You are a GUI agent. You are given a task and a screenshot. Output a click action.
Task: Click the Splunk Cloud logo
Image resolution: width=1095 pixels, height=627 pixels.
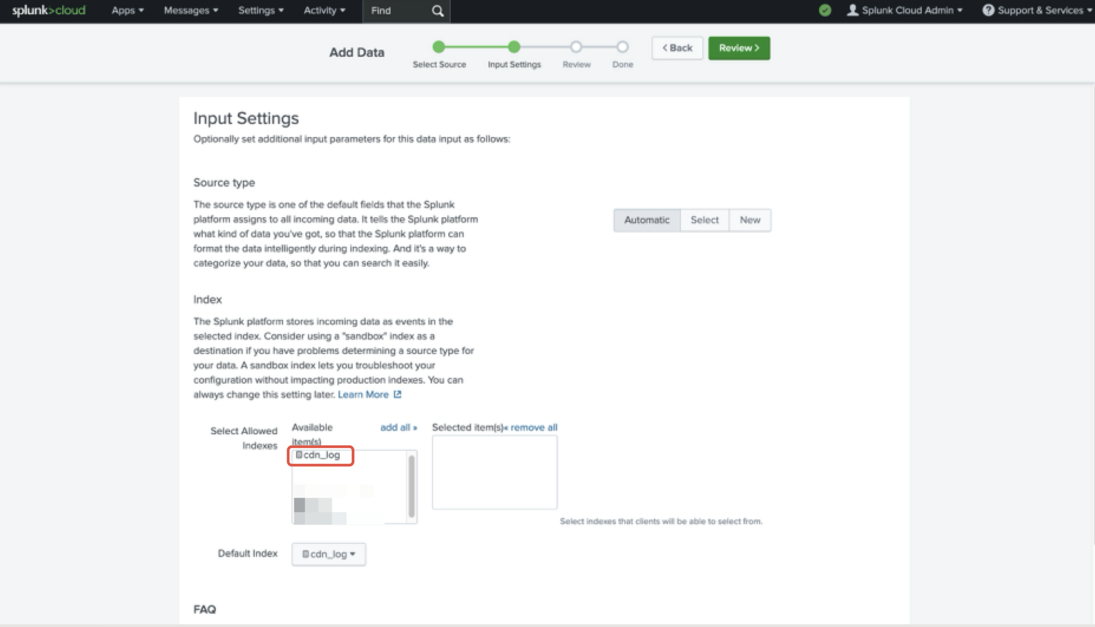pyautogui.click(x=48, y=10)
